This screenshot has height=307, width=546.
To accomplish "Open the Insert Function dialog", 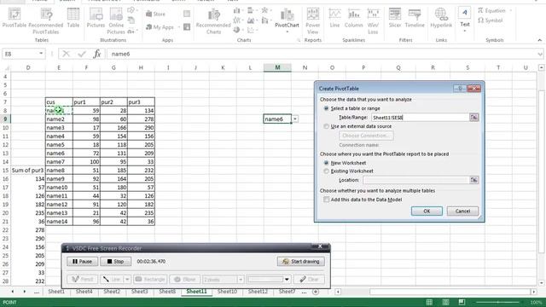I will [97, 54].
